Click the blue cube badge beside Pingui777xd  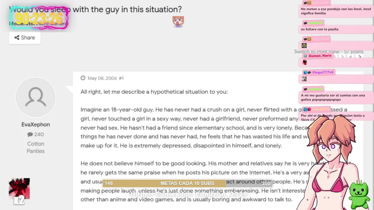coord(305,72)
